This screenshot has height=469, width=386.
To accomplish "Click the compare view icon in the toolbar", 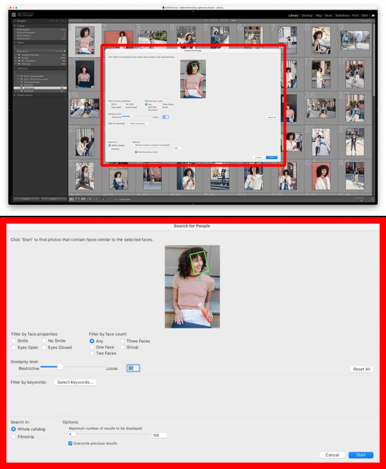I will click(82, 198).
